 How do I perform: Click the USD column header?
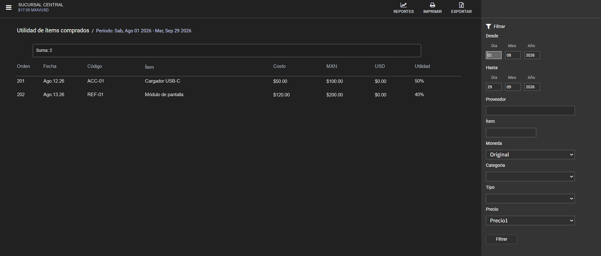380,66
